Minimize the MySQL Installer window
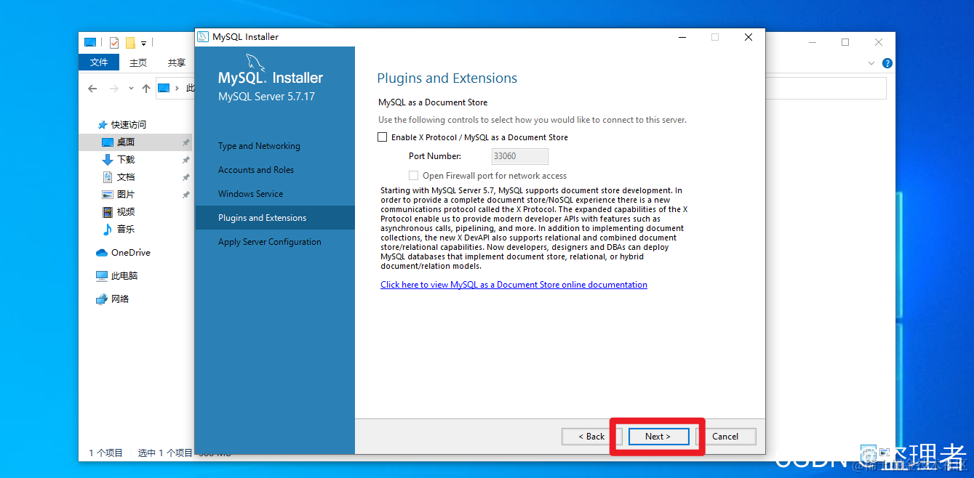 (x=682, y=37)
